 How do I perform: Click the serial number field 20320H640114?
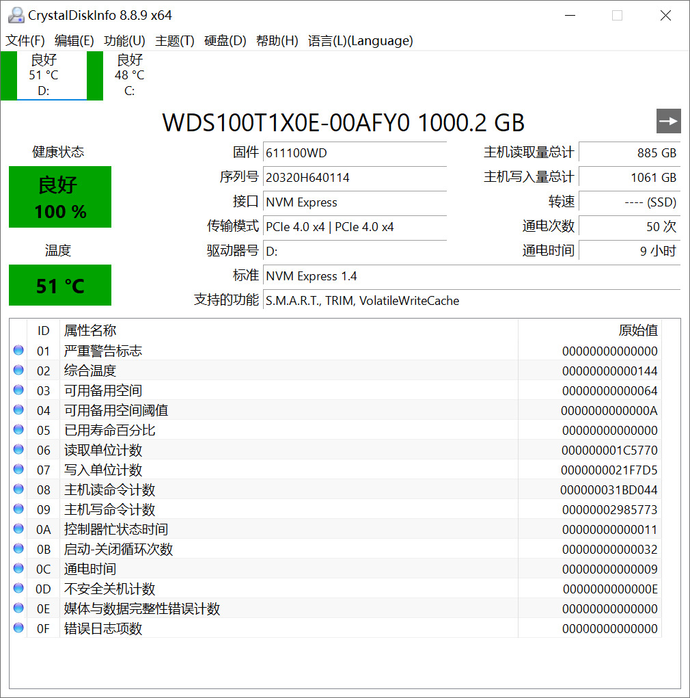coord(355,178)
